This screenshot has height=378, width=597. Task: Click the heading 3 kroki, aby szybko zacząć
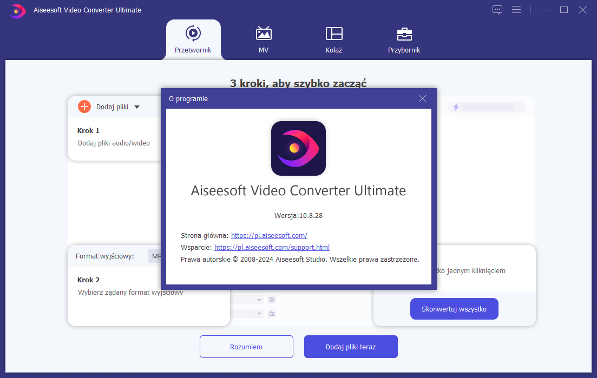[x=298, y=83]
